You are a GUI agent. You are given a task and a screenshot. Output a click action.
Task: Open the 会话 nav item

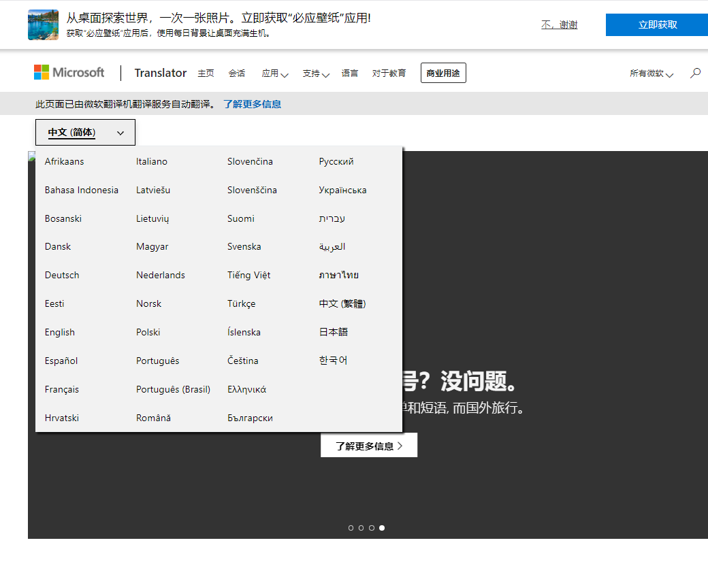[x=237, y=73]
